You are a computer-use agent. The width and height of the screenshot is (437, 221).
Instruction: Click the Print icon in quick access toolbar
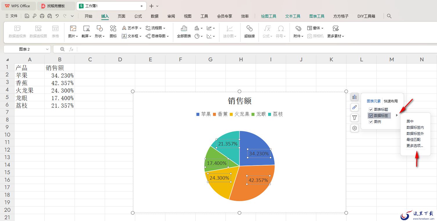point(42,16)
